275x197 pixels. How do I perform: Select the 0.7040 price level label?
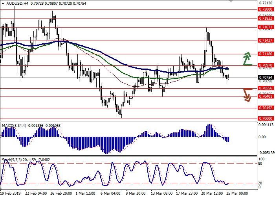265,96
